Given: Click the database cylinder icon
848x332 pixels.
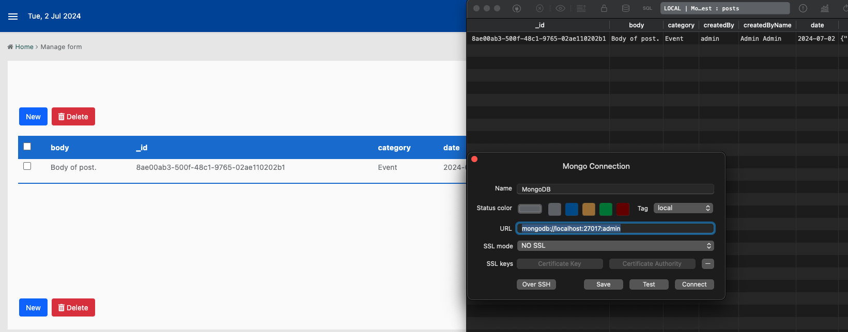Looking at the screenshot, I should coord(625,8).
